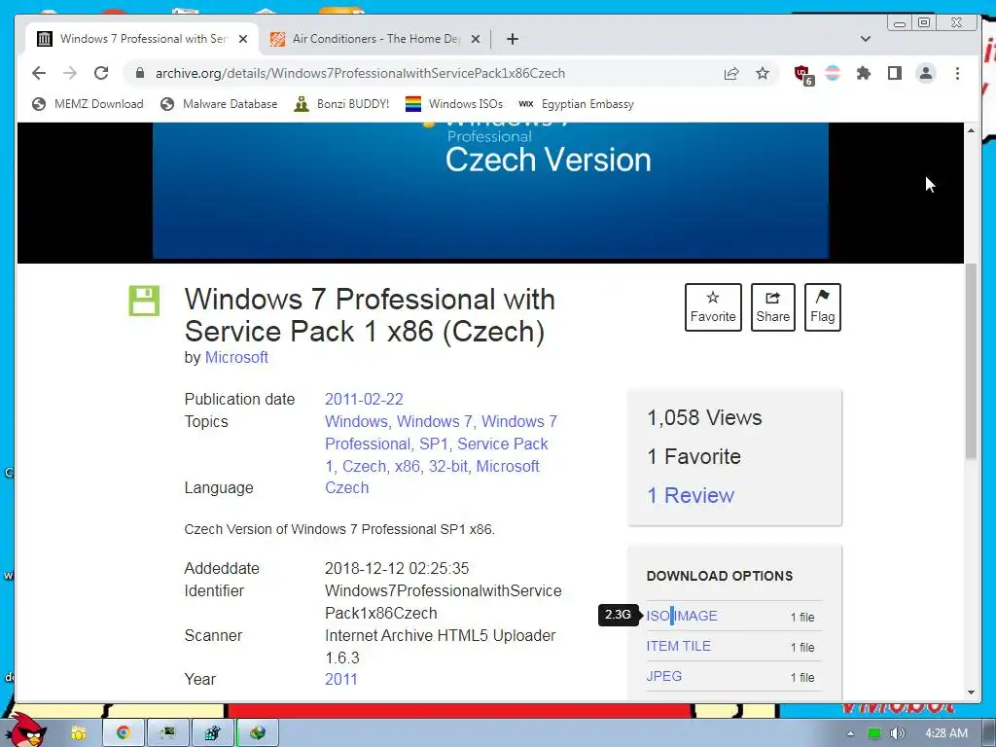Viewport: 996px width, 747px height.
Task: Click the Angry Birds start button
Action: click(27, 730)
